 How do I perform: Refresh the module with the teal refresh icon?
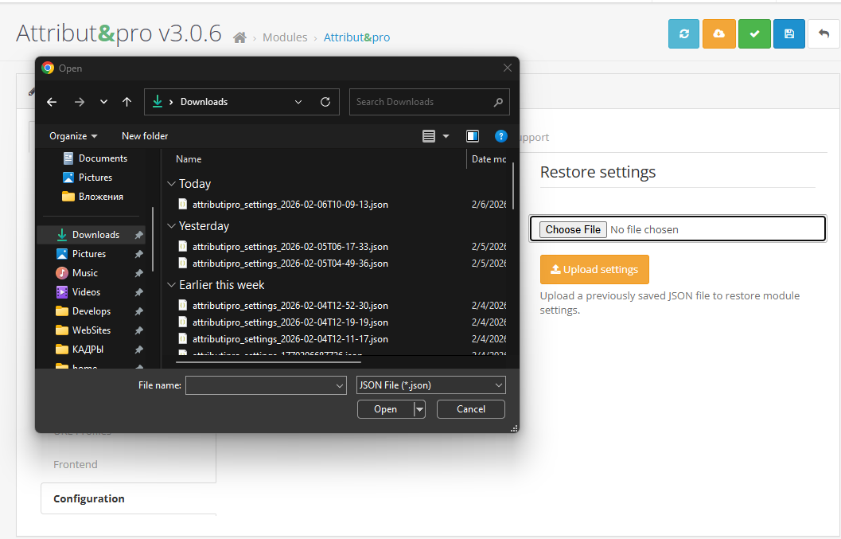pos(683,33)
